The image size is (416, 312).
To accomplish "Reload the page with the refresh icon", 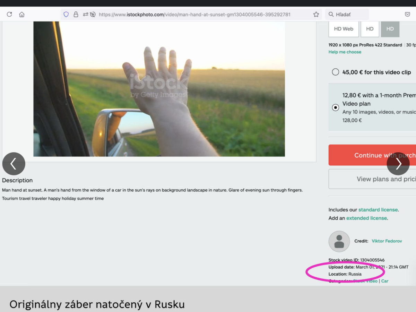I will pos(9,15).
